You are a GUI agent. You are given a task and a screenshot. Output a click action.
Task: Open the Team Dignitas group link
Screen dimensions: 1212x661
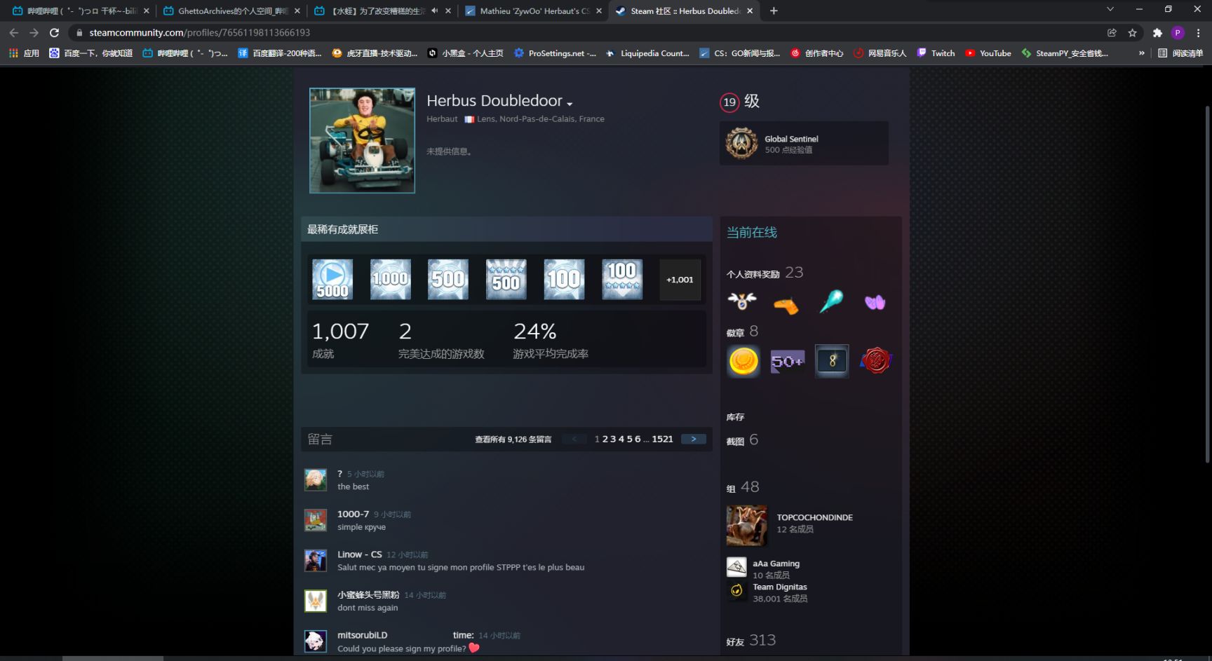tap(780, 587)
